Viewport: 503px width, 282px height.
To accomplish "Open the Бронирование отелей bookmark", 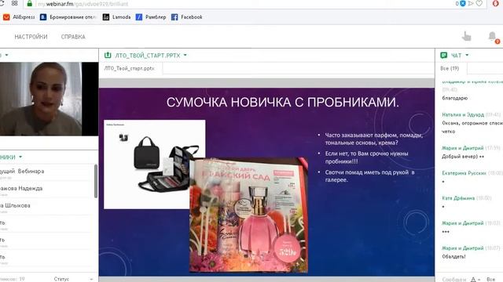I will [x=68, y=17].
